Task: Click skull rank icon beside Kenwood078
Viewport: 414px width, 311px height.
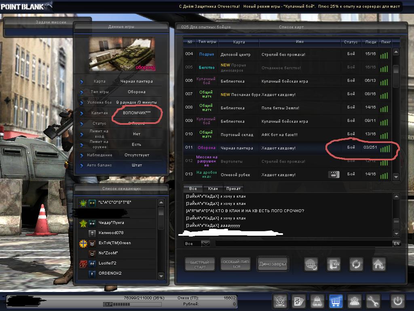Action: tap(92, 233)
